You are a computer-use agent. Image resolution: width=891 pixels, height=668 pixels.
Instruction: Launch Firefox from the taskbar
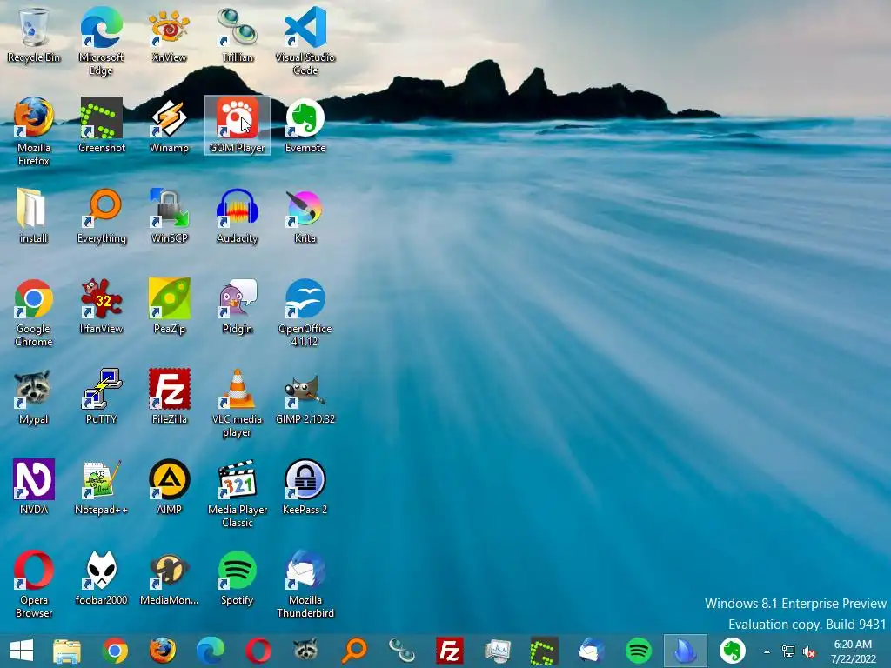[x=163, y=651]
